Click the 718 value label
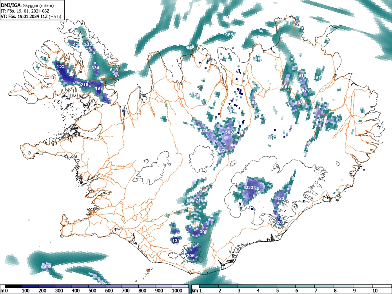The width and height of the screenshot is (392, 294). [200, 200]
